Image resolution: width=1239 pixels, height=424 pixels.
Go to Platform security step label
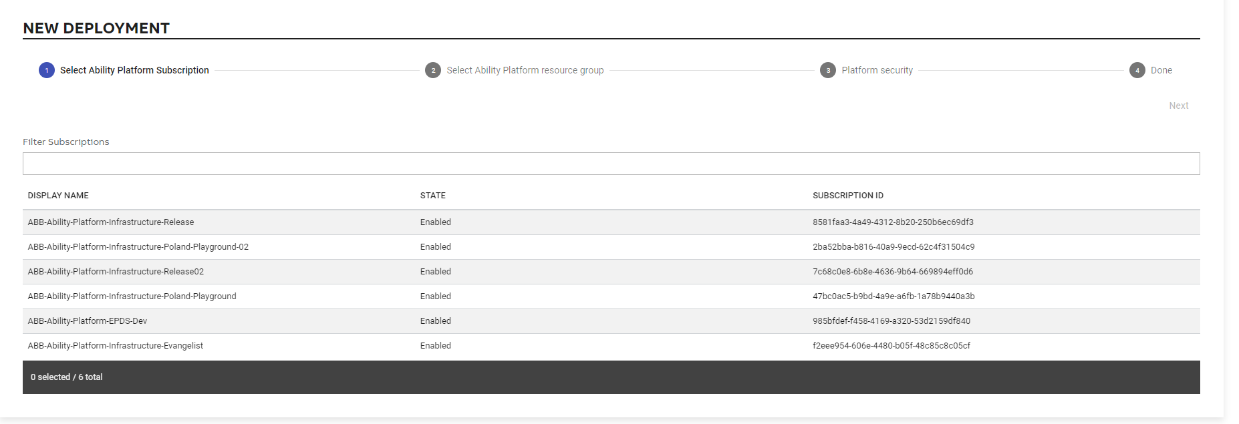(877, 70)
